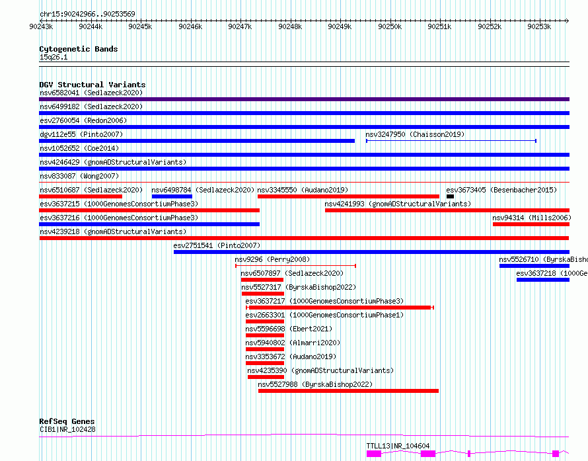Click nsv6498784 (Sedlazeck2020) variant label
The height and width of the screenshot is (461, 588).
pyautogui.click(x=203, y=190)
